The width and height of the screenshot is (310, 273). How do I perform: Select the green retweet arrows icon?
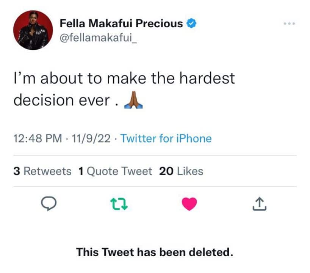[119, 204]
